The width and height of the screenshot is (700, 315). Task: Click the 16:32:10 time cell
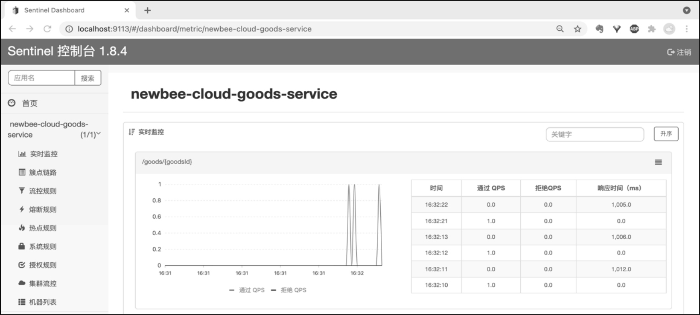tap(436, 285)
